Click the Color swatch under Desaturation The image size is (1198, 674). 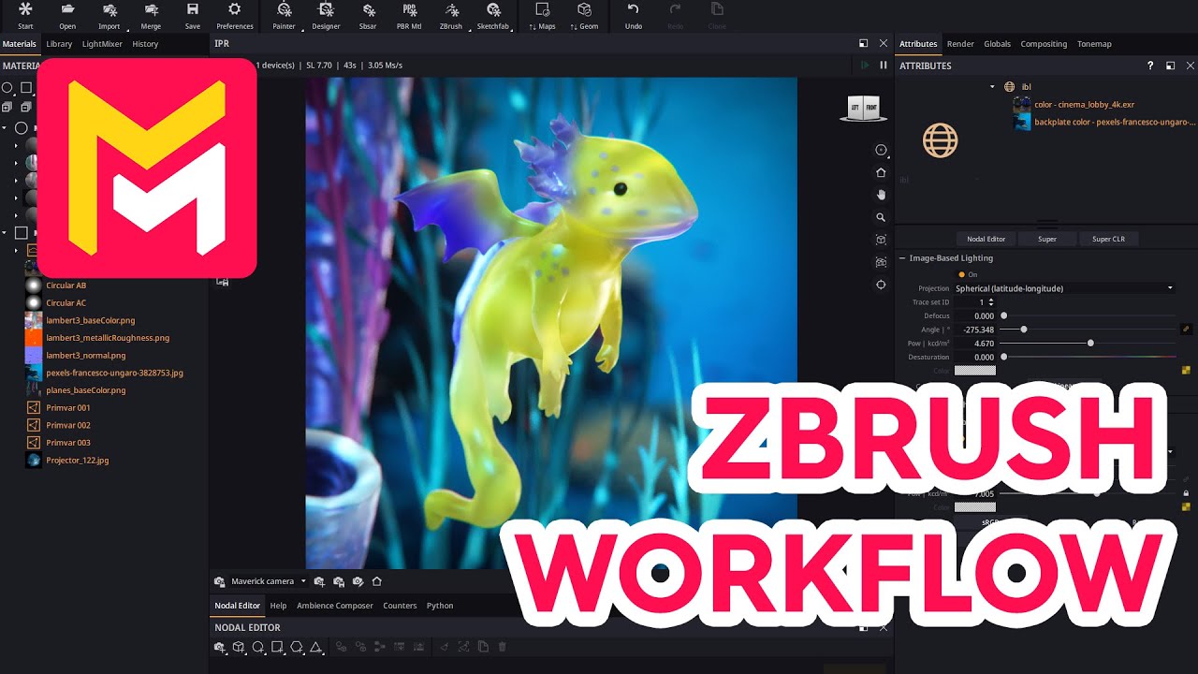(974, 371)
